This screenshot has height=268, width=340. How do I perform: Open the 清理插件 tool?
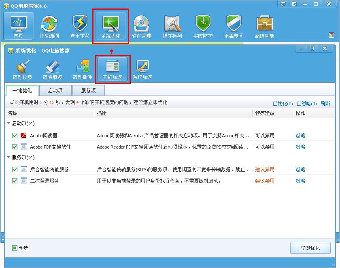82,69
